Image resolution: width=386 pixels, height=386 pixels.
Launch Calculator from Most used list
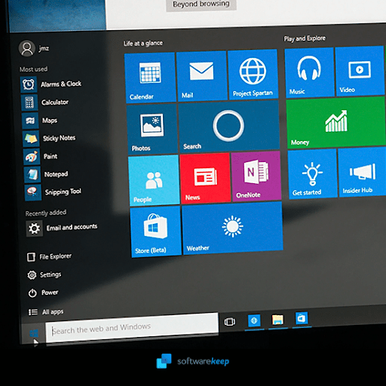(x=45, y=103)
